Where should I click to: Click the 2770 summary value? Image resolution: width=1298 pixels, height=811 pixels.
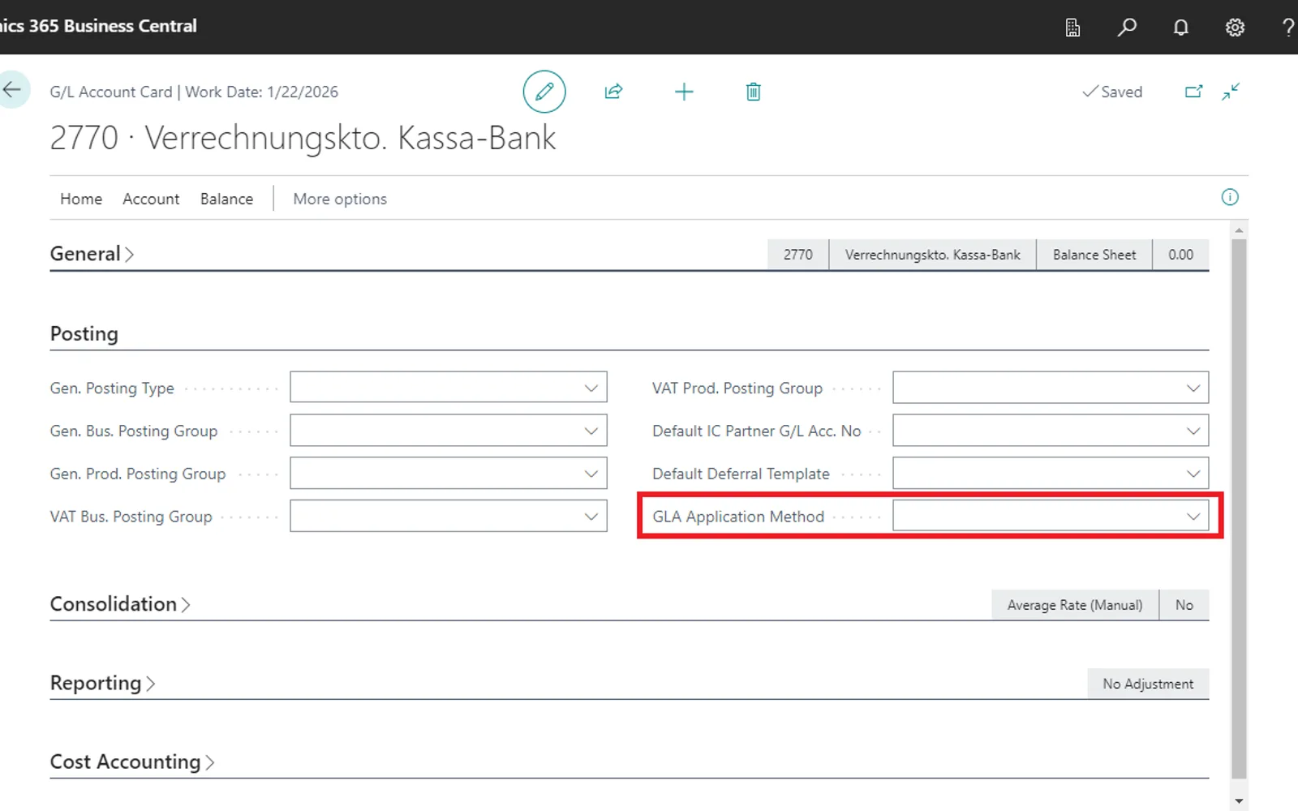point(798,255)
